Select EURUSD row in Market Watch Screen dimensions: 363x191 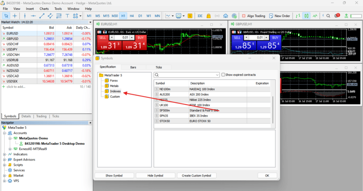[x=46, y=33]
